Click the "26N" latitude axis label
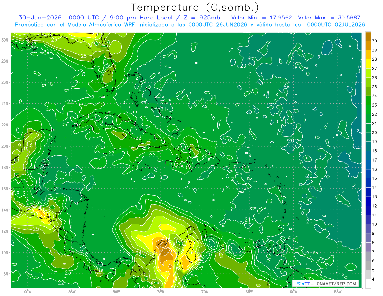 [x=5, y=82]
